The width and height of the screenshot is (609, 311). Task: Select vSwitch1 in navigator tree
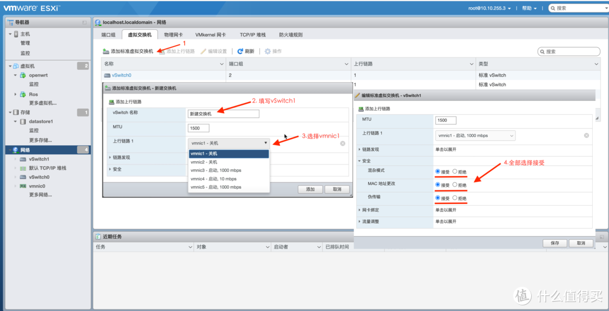pos(39,159)
